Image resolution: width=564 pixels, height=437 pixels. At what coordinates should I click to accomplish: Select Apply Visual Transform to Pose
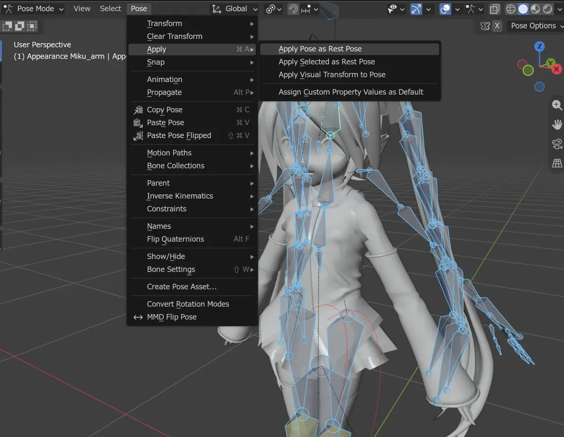tap(349, 75)
